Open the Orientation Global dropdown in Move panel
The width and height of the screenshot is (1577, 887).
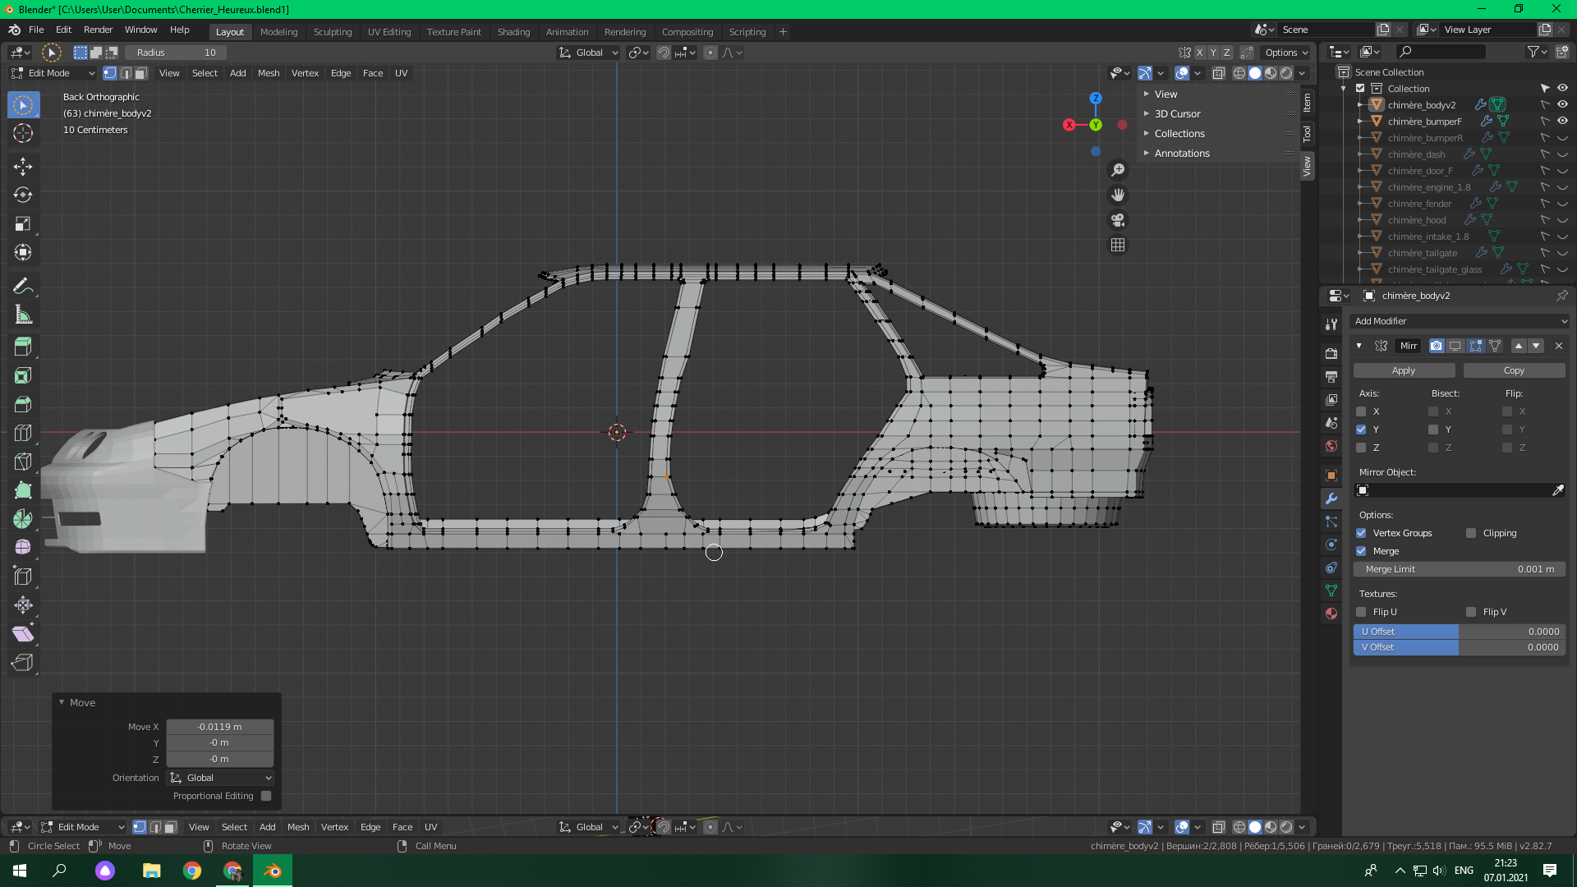(220, 778)
